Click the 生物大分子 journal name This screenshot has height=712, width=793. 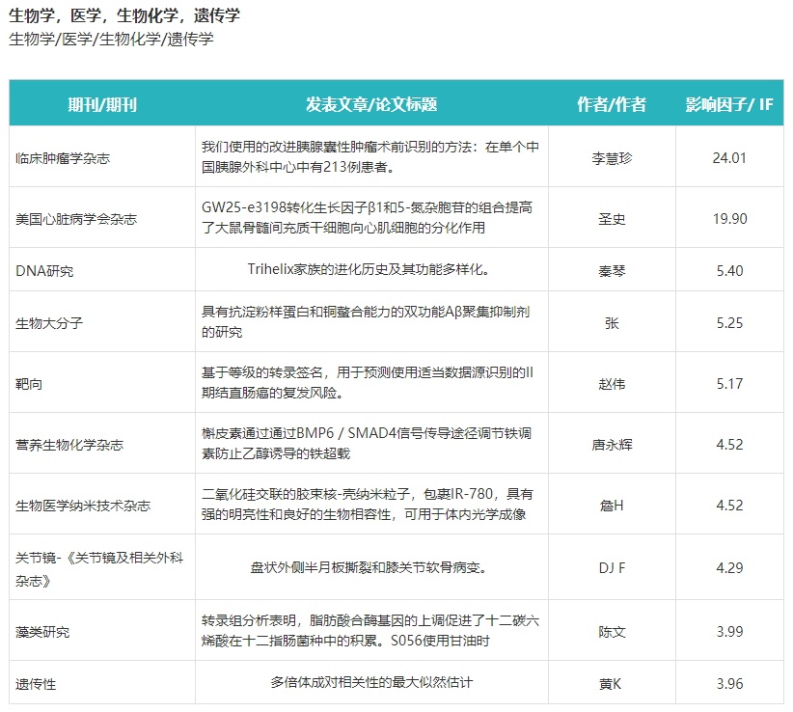[49, 323]
